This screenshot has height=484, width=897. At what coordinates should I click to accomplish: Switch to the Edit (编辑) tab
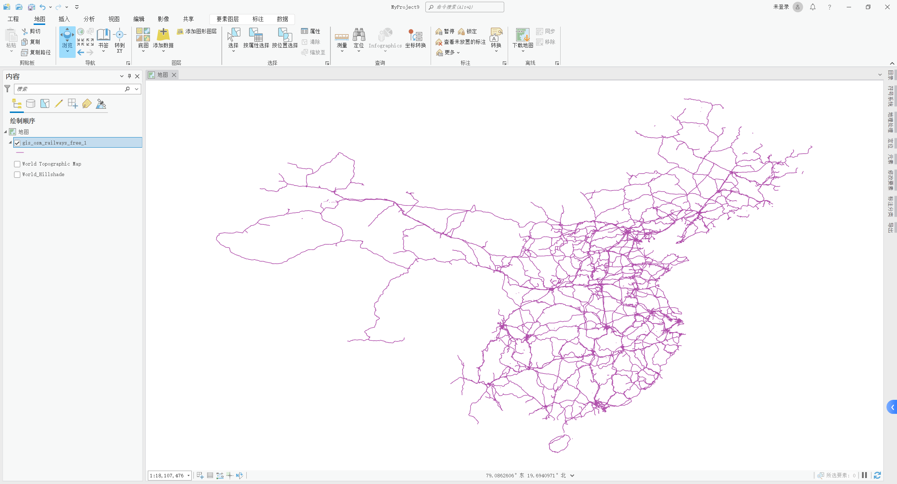tap(139, 19)
